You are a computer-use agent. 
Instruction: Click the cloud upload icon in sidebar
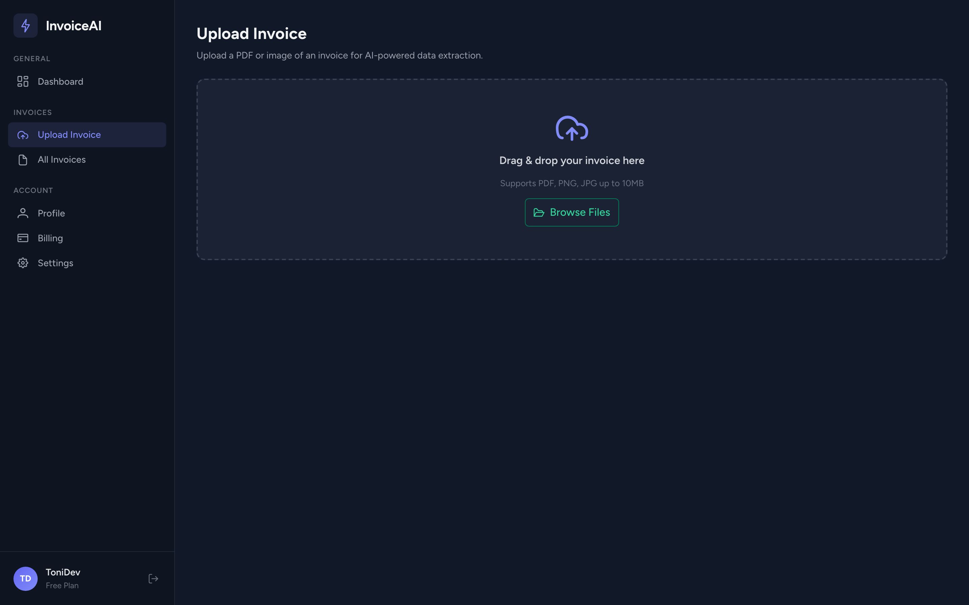tap(23, 135)
